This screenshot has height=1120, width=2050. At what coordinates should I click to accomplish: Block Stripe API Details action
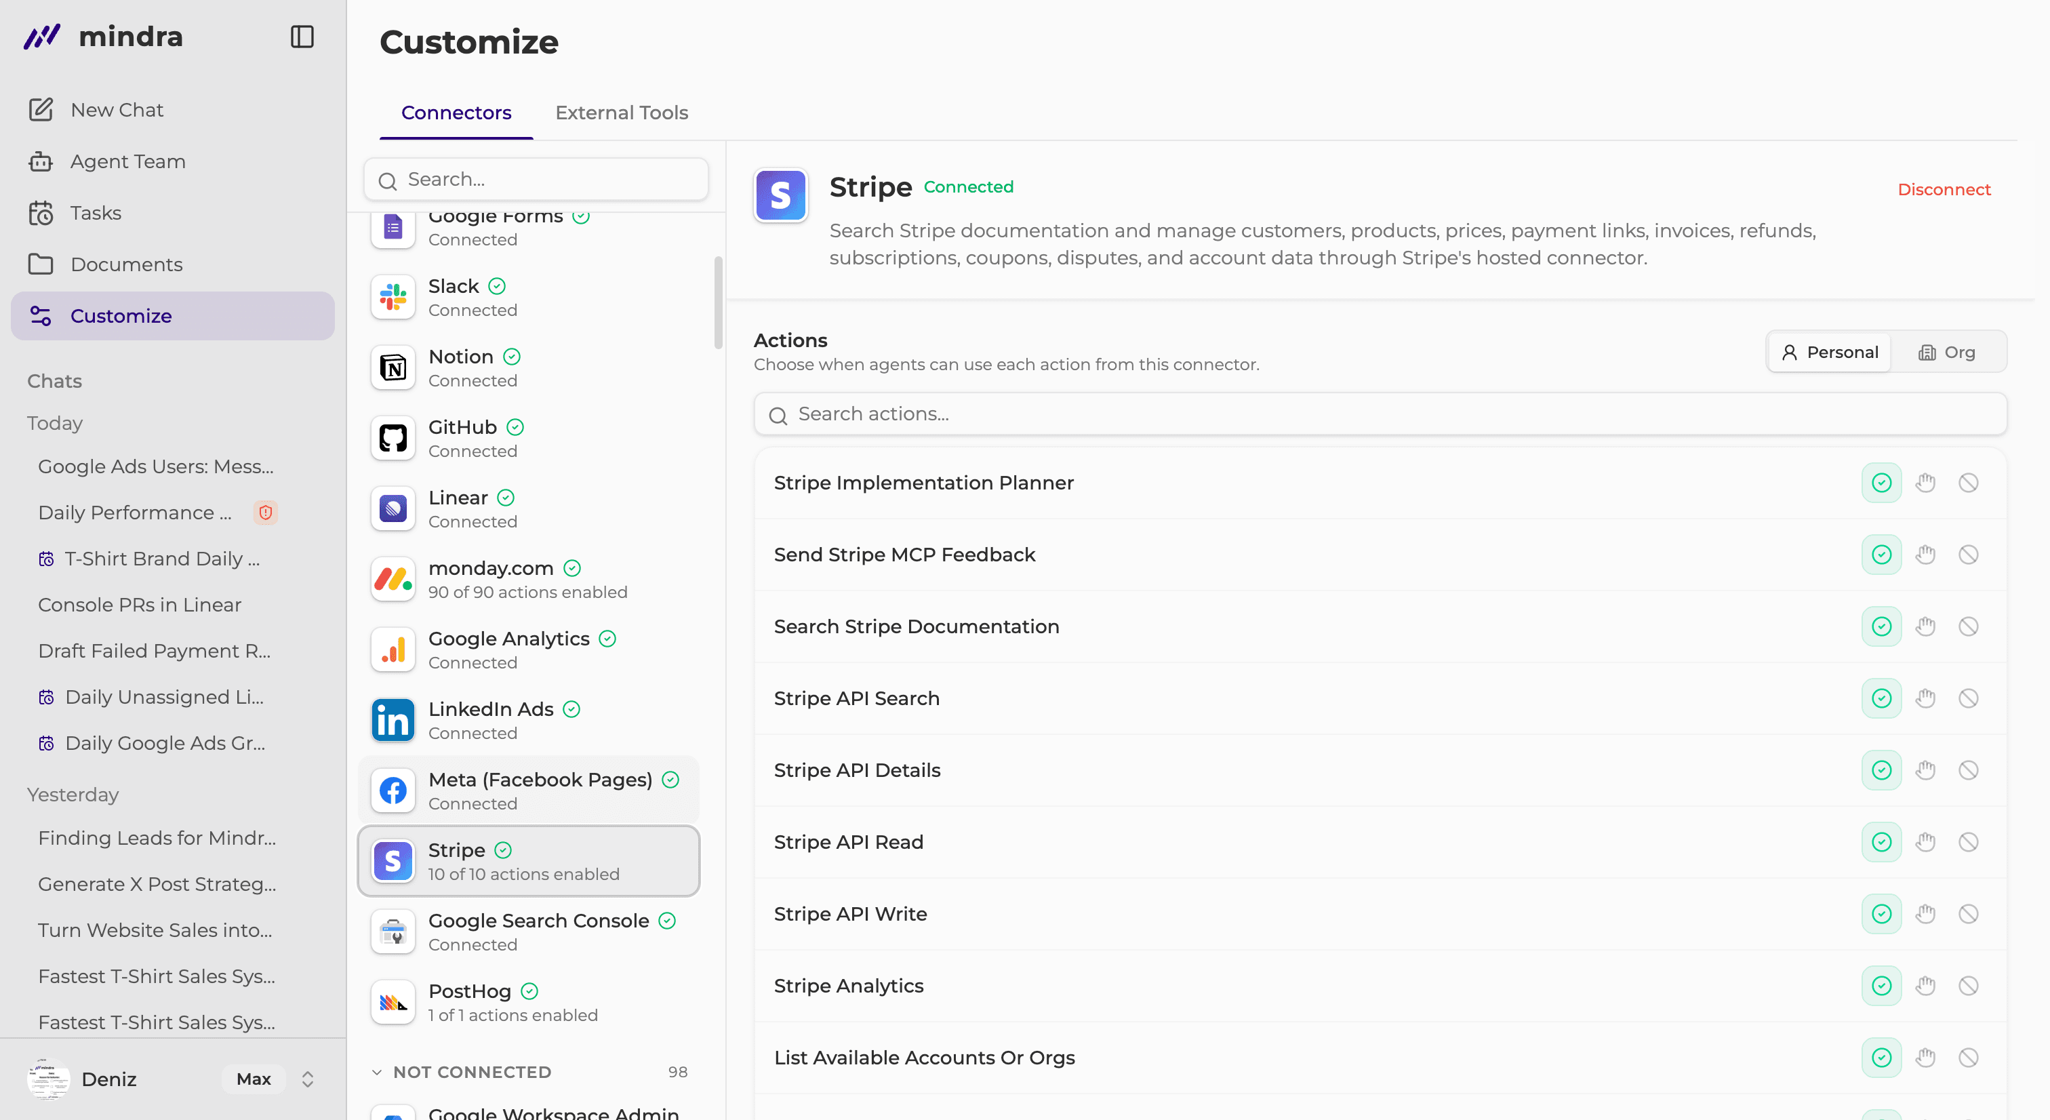1968,771
